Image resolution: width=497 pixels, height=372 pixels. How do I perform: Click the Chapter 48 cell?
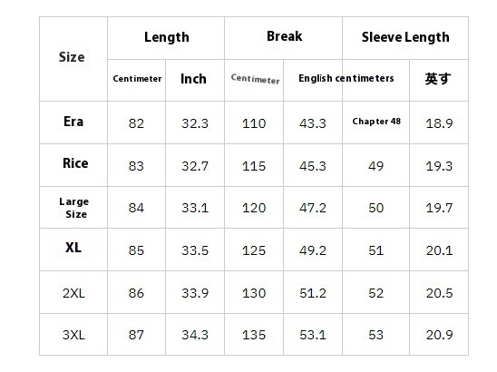click(x=376, y=122)
